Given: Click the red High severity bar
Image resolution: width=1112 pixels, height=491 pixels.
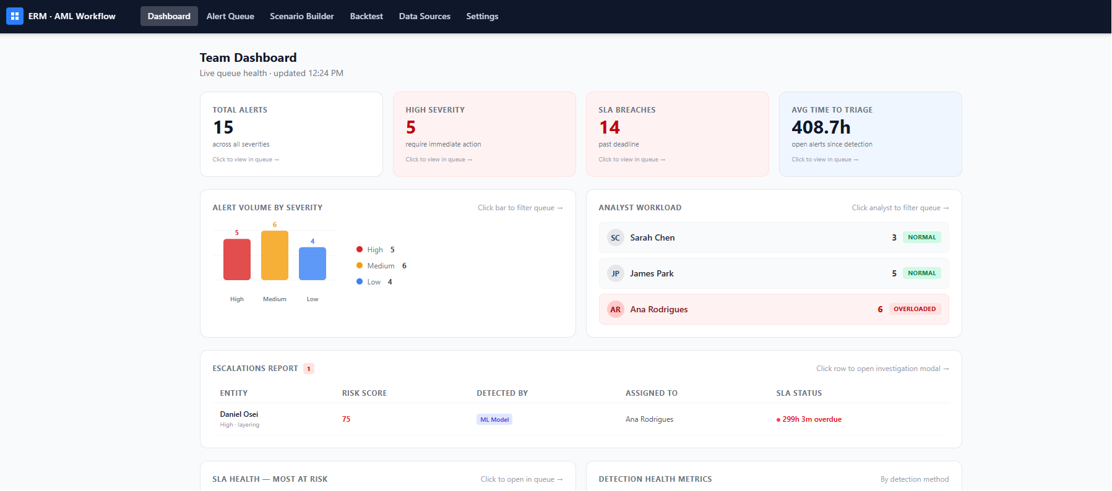Looking at the screenshot, I should [237, 260].
